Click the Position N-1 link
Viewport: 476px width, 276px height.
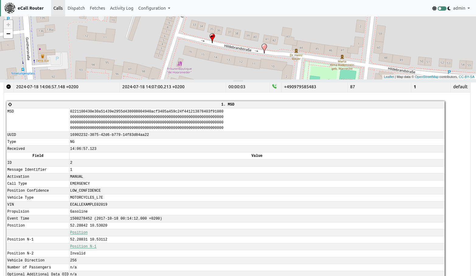coord(83,246)
